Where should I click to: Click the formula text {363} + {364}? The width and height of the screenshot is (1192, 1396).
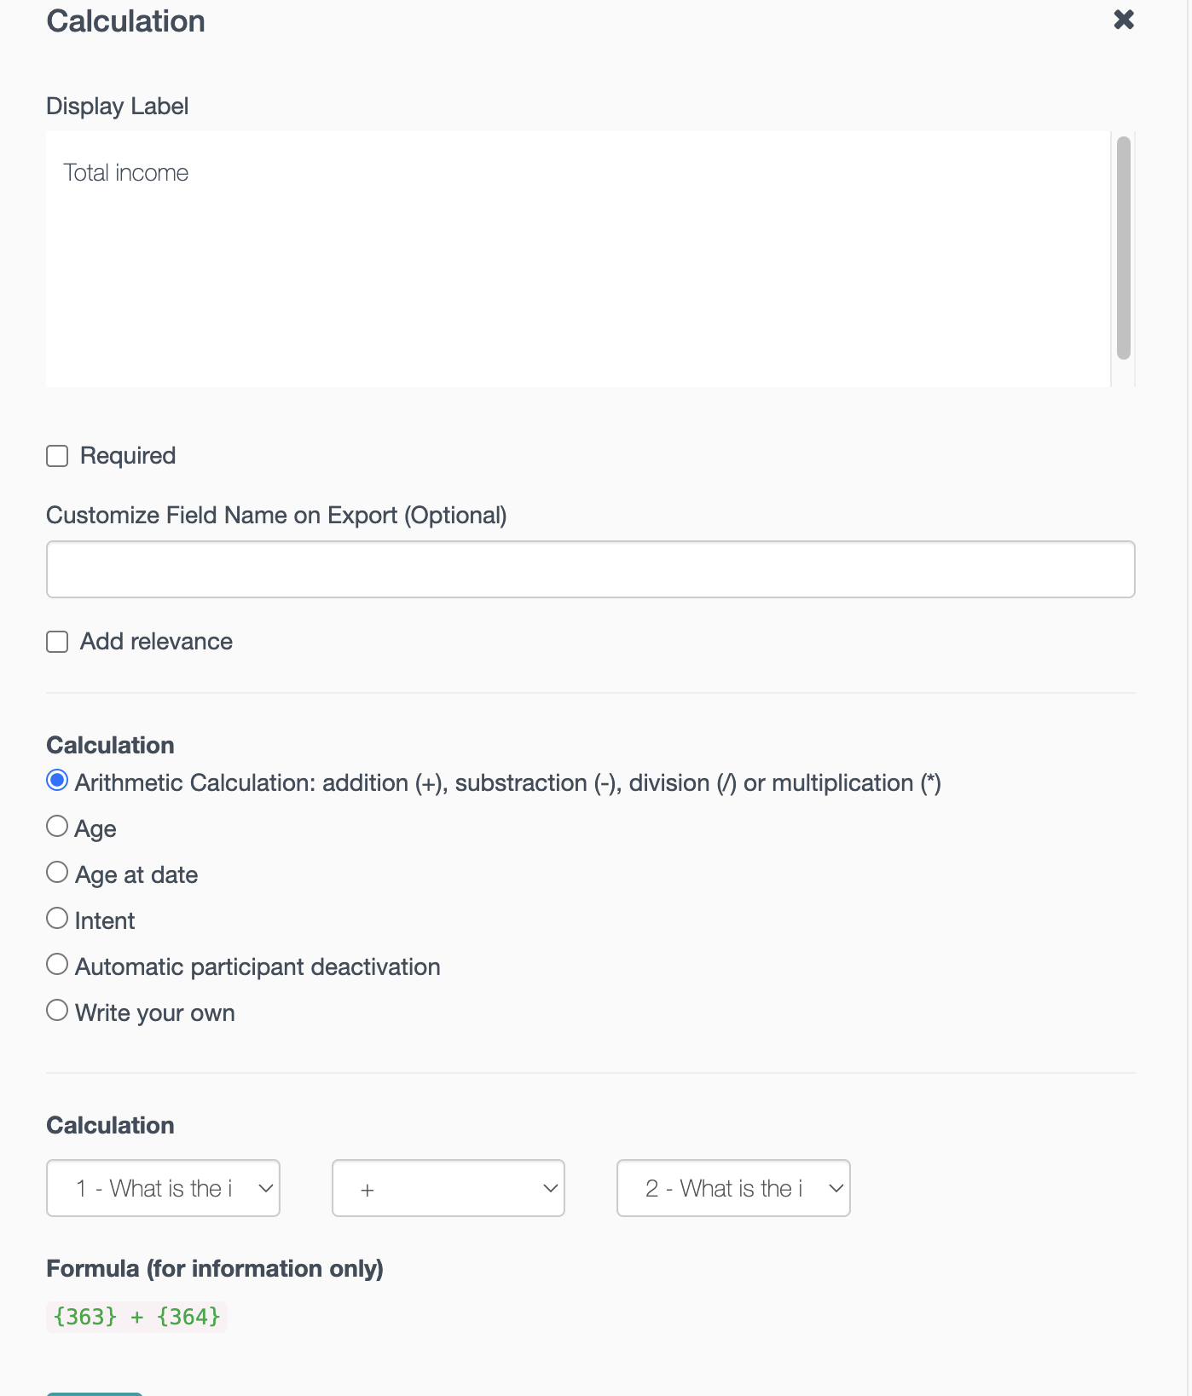[136, 1317]
